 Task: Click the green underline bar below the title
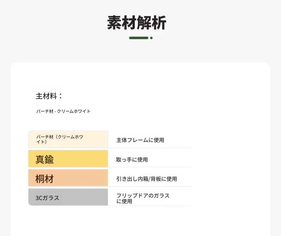139,38
